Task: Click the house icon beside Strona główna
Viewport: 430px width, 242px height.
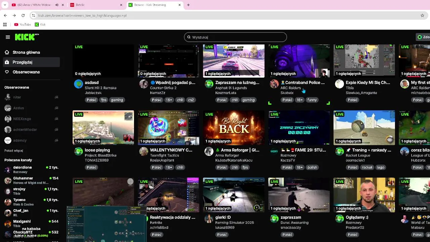Action: tap(7, 52)
